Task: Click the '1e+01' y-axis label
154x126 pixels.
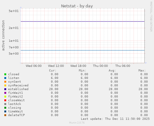Action: tap(14, 41)
